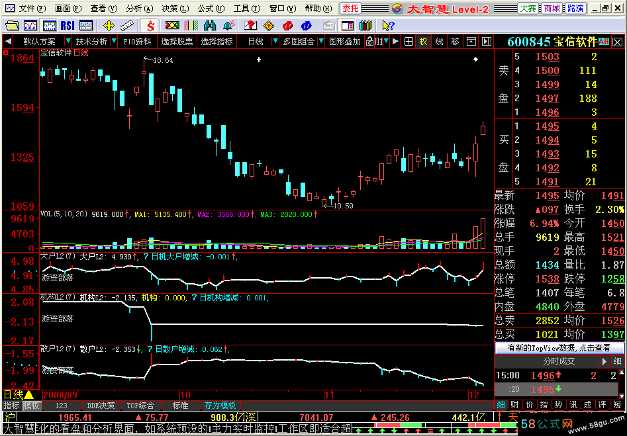
Task: Switch to the TOP综合 tab
Action: [x=140, y=405]
